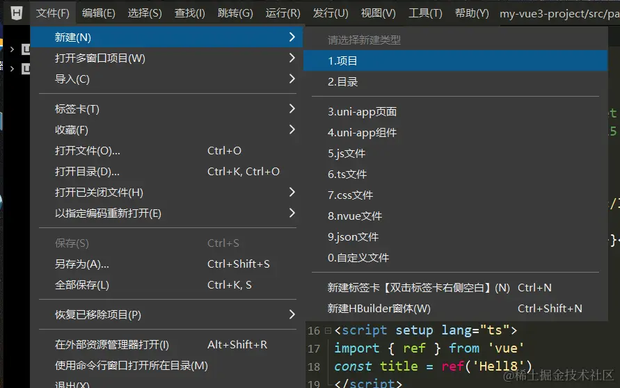Click the my-vue3-project/src path title
The image size is (620, 388).
(x=559, y=14)
